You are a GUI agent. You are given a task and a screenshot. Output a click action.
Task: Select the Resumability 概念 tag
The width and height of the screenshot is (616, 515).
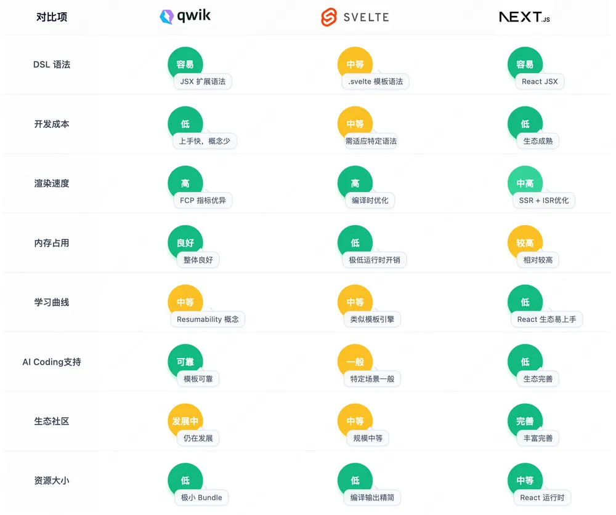point(208,319)
